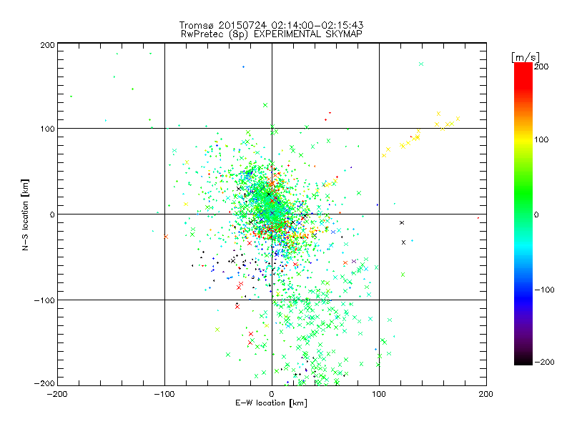Viewport: 572px width, 429px height.
Task: Click the x-axis tick label '200'
Action: point(486,394)
